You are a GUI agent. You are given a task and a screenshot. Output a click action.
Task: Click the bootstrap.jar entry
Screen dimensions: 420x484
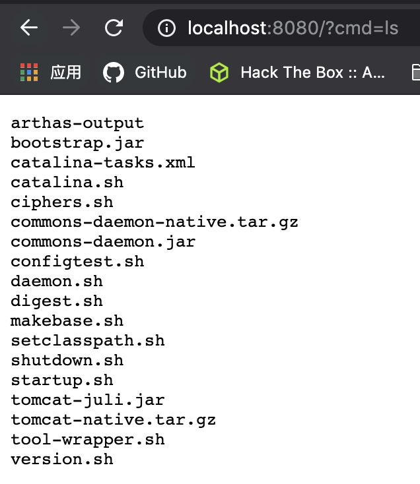tap(77, 142)
